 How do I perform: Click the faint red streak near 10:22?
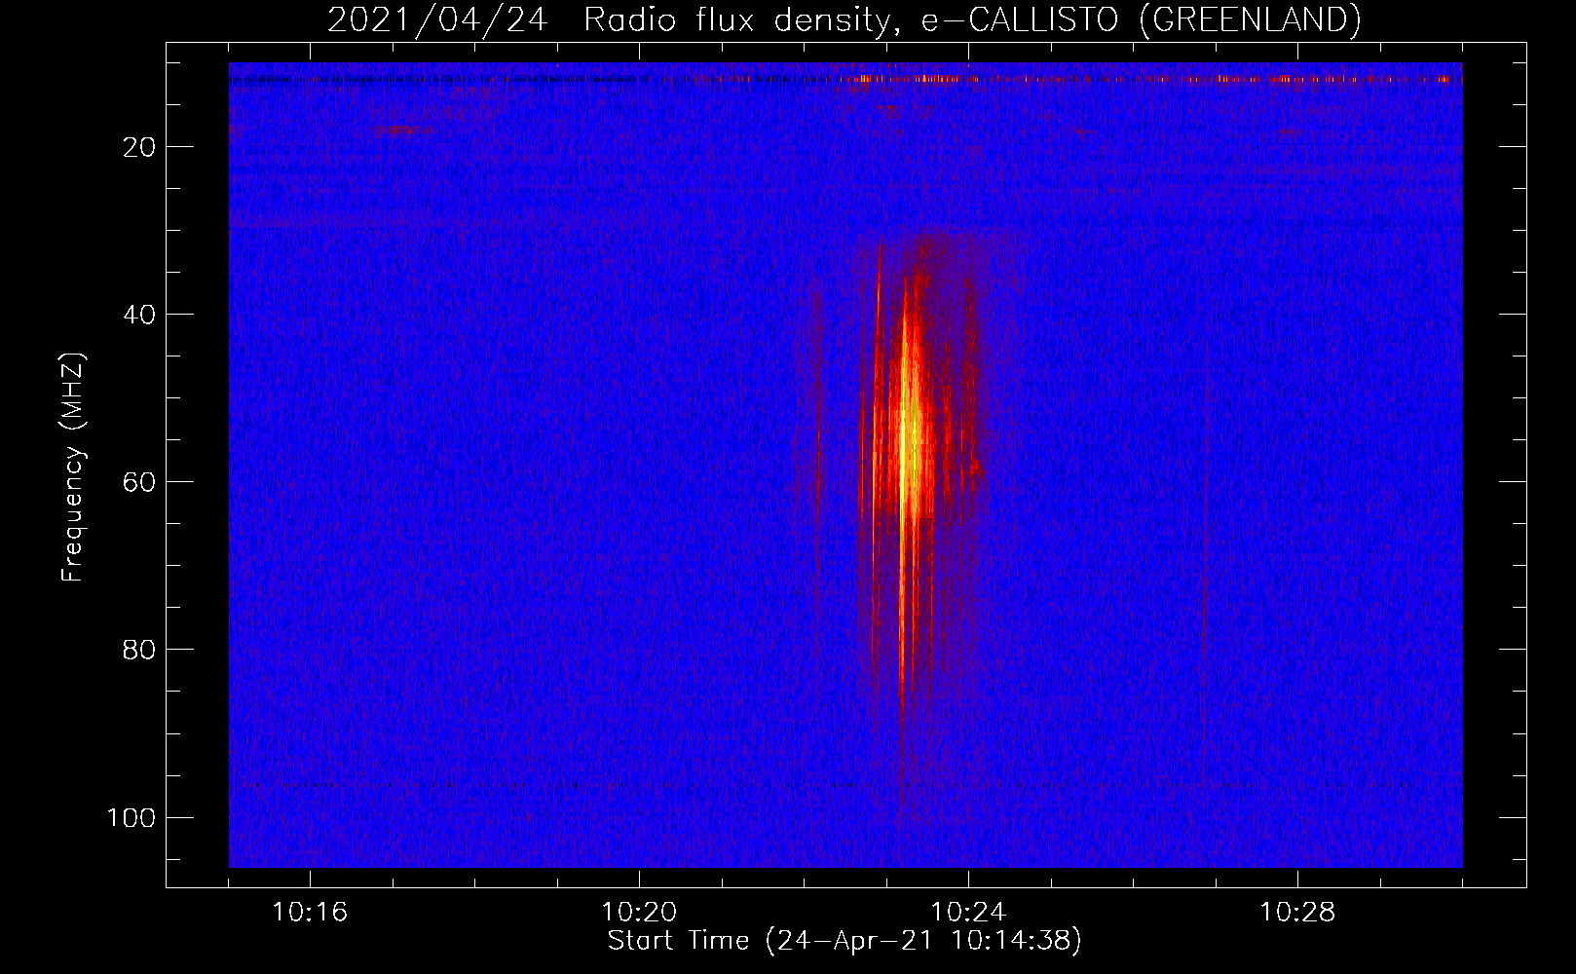point(817,448)
